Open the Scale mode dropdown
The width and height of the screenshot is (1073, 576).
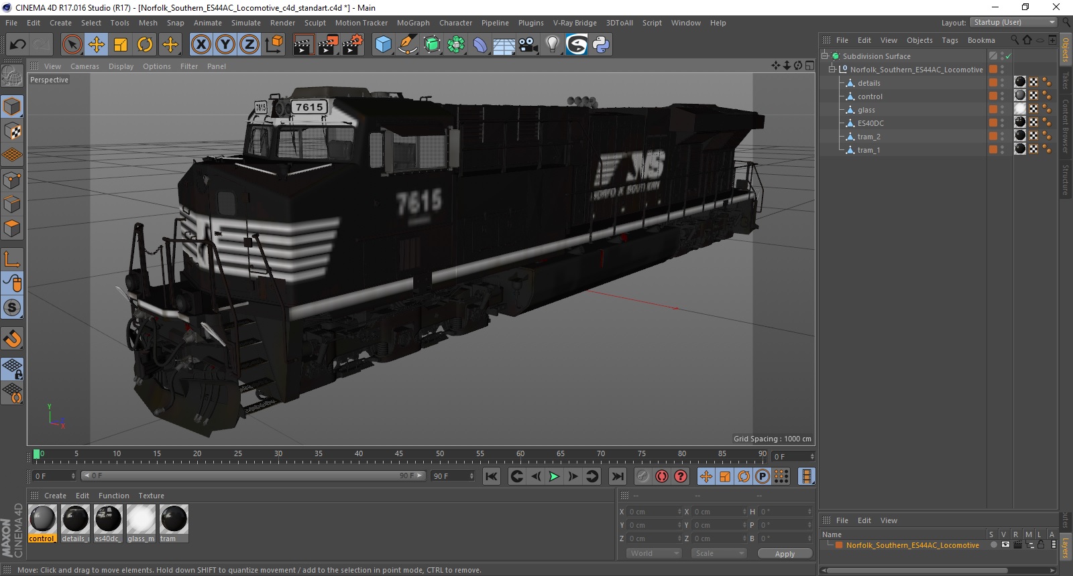(x=718, y=553)
